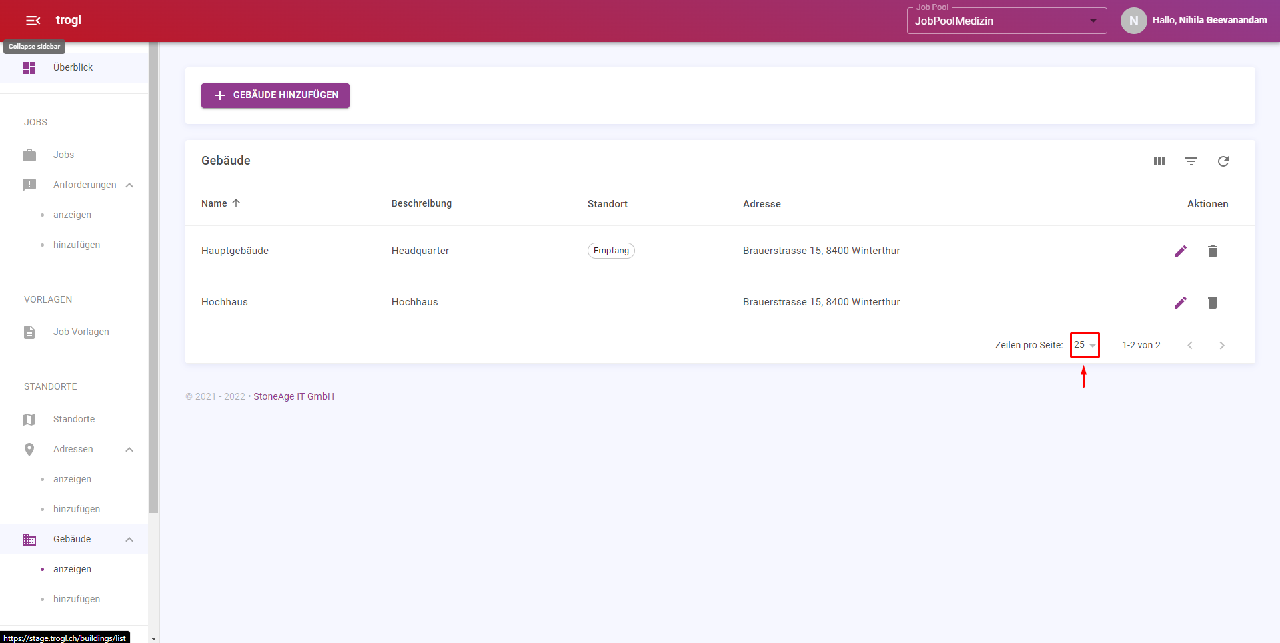Select anzeigen under Adressen
Screen dimensions: 1280x643
(73, 479)
